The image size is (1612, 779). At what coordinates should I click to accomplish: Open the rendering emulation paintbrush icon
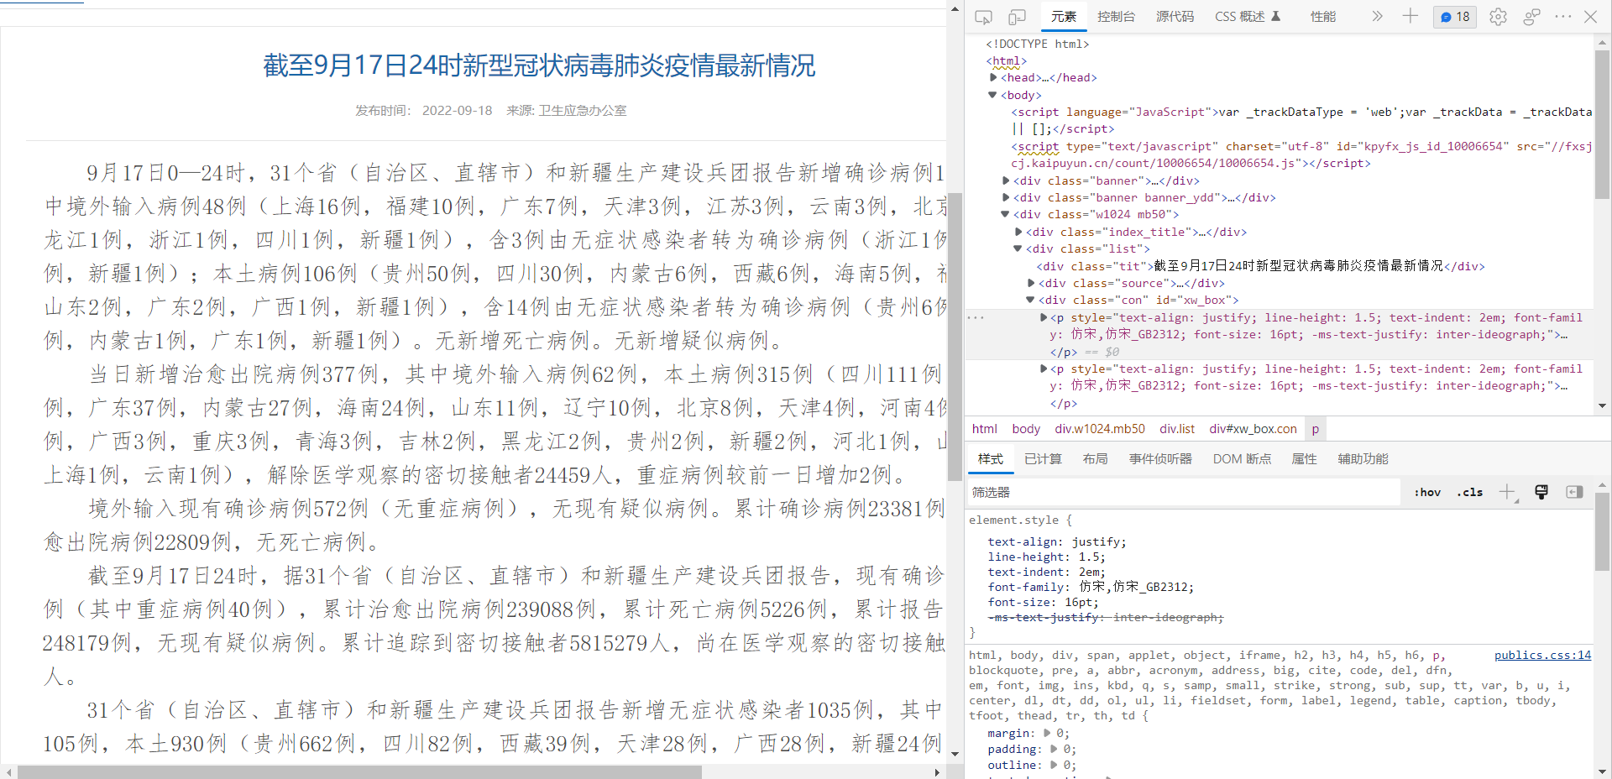point(1541,493)
